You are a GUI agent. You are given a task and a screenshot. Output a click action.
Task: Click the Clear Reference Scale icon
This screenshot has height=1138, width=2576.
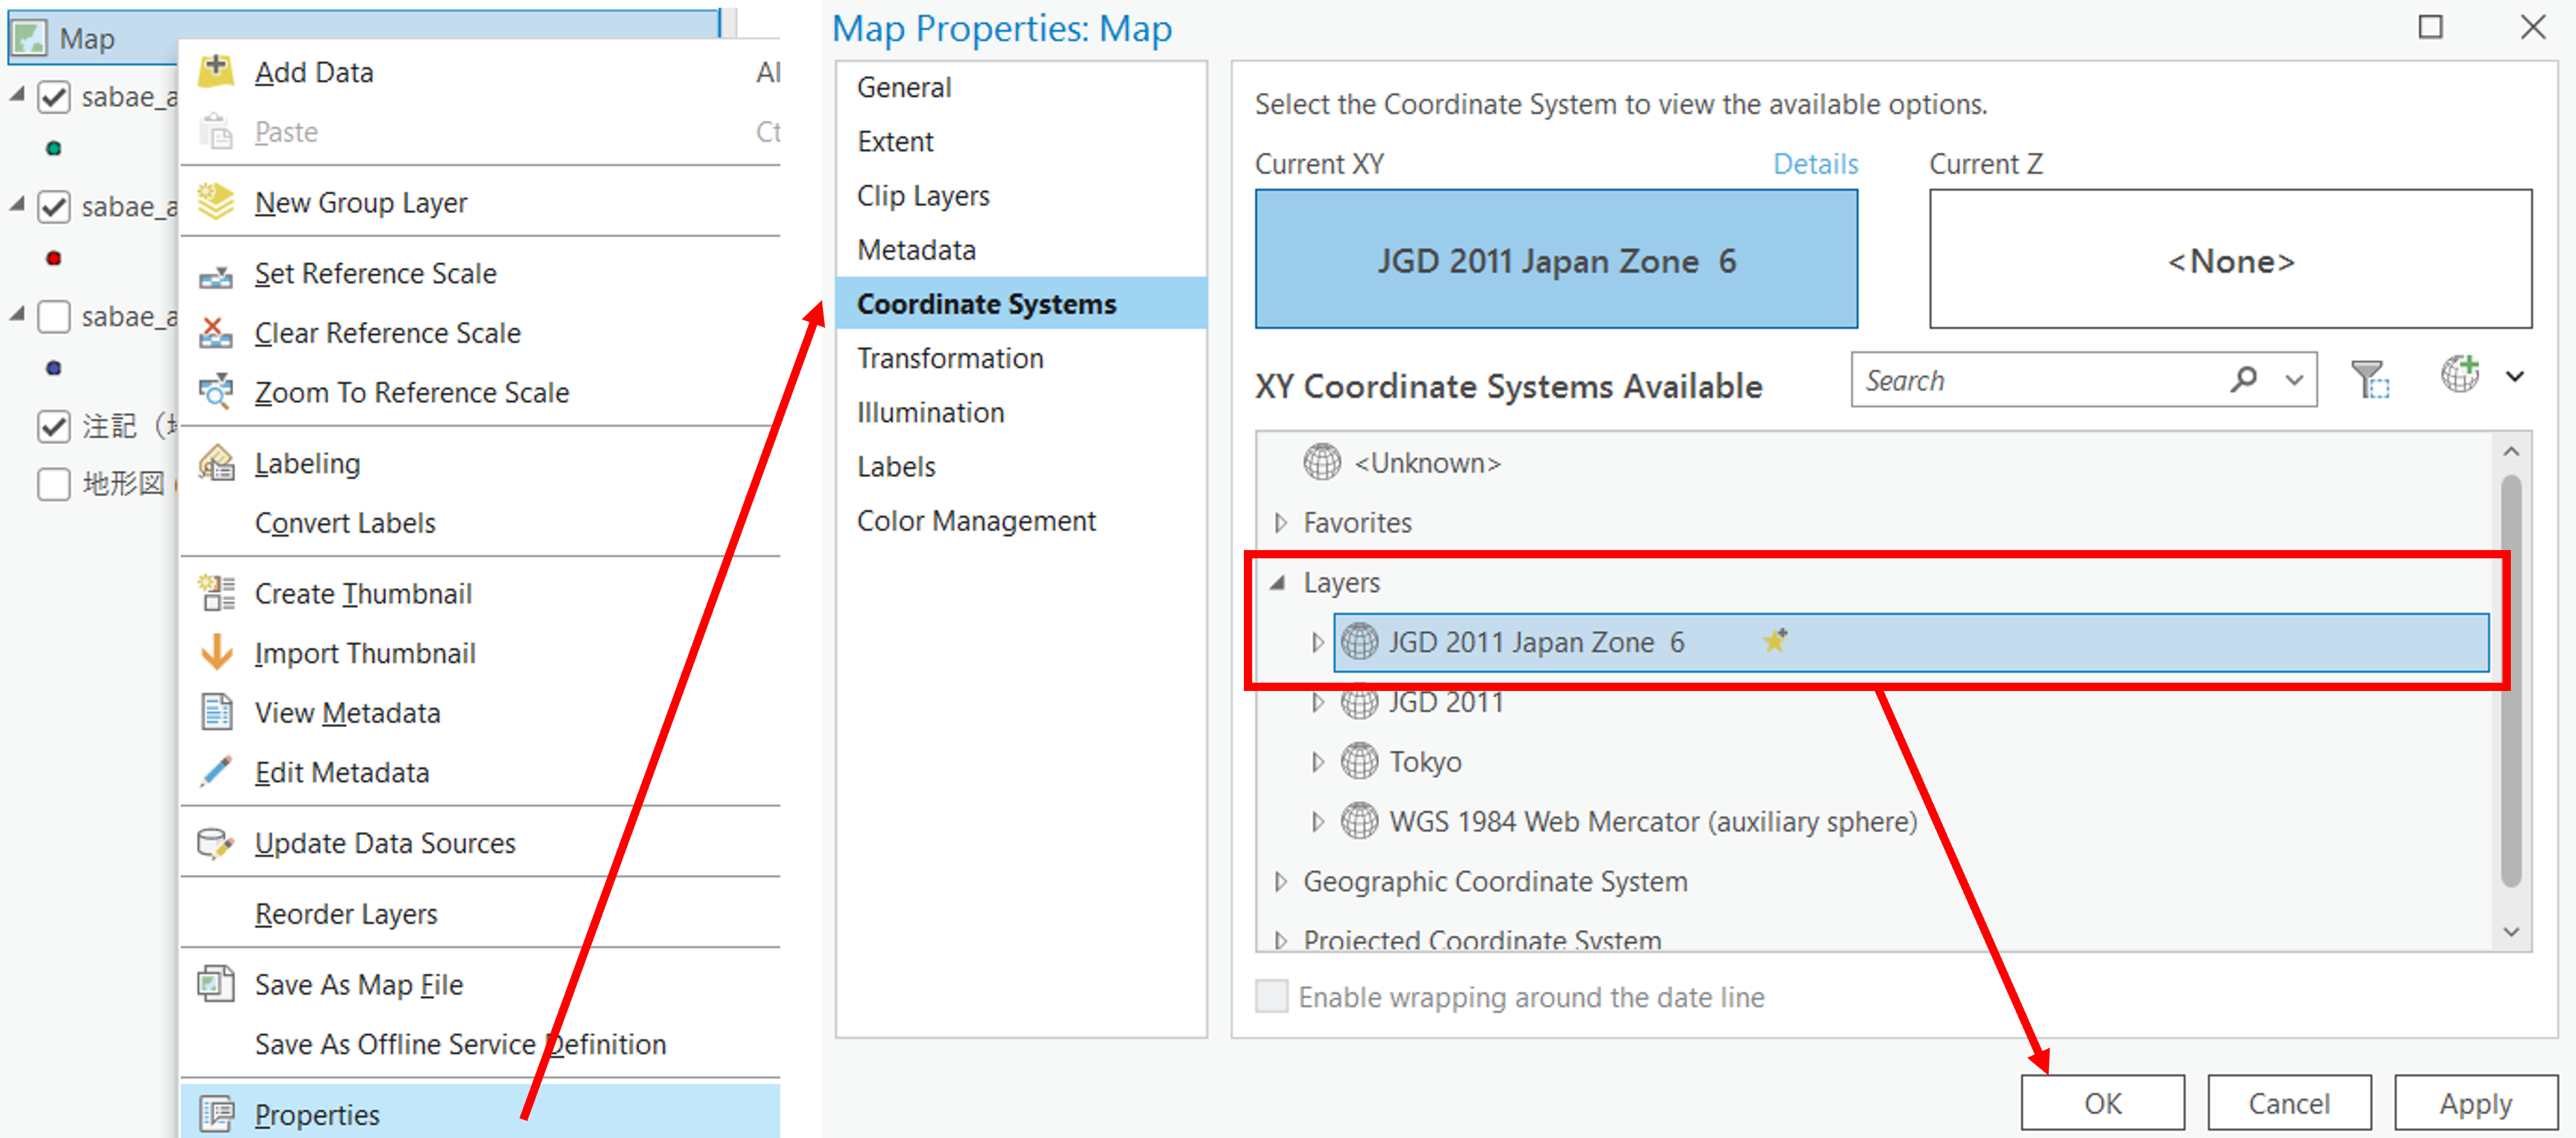pos(215,332)
